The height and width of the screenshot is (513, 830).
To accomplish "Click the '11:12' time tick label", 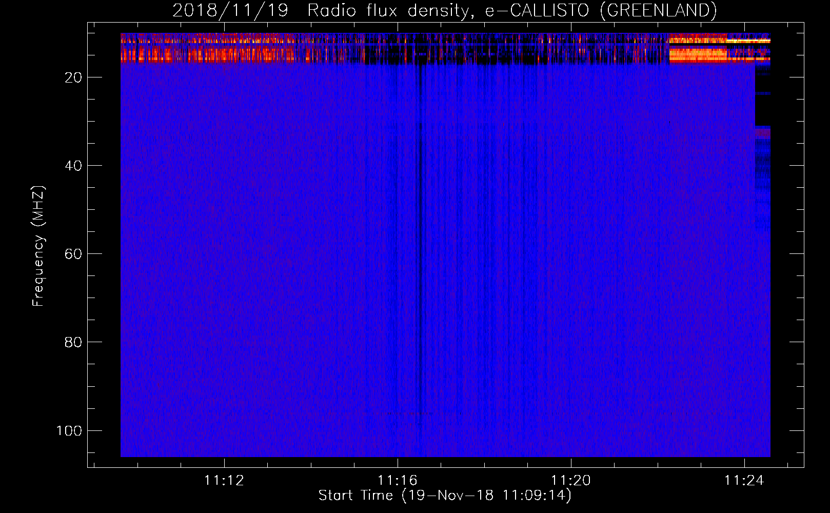I will click(x=224, y=481).
